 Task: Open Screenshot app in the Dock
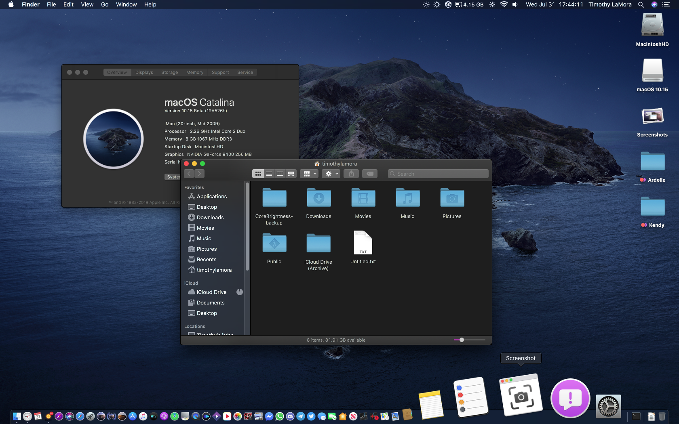[x=521, y=396]
